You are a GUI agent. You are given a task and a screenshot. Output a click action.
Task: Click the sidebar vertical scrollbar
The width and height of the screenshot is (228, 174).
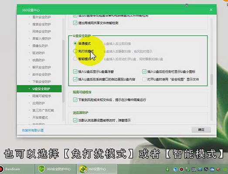(63, 71)
